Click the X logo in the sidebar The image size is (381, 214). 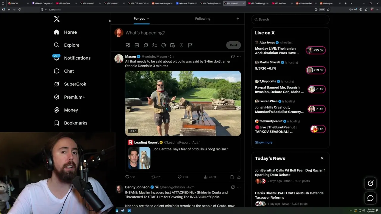(x=57, y=19)
